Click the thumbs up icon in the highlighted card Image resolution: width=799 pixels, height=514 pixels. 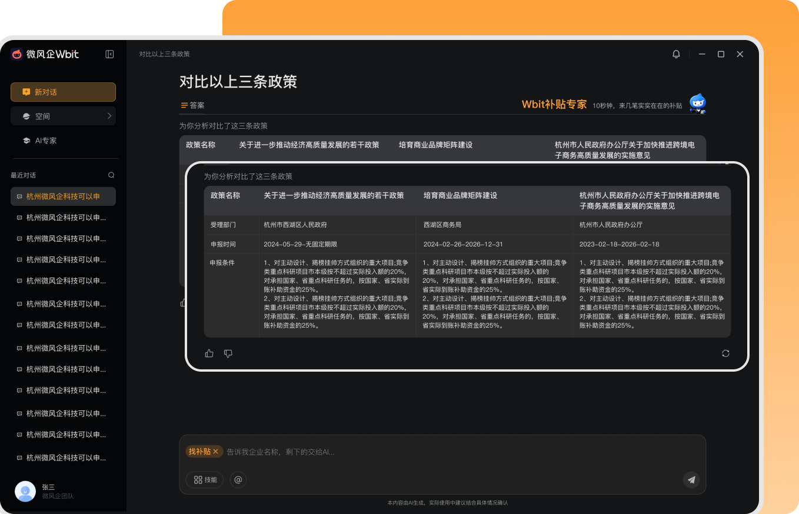click(209, 353)
